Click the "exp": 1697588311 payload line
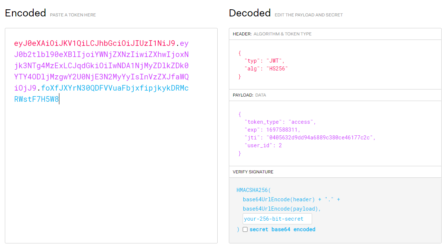Screen dimensions: 448x249 point(273,130)
